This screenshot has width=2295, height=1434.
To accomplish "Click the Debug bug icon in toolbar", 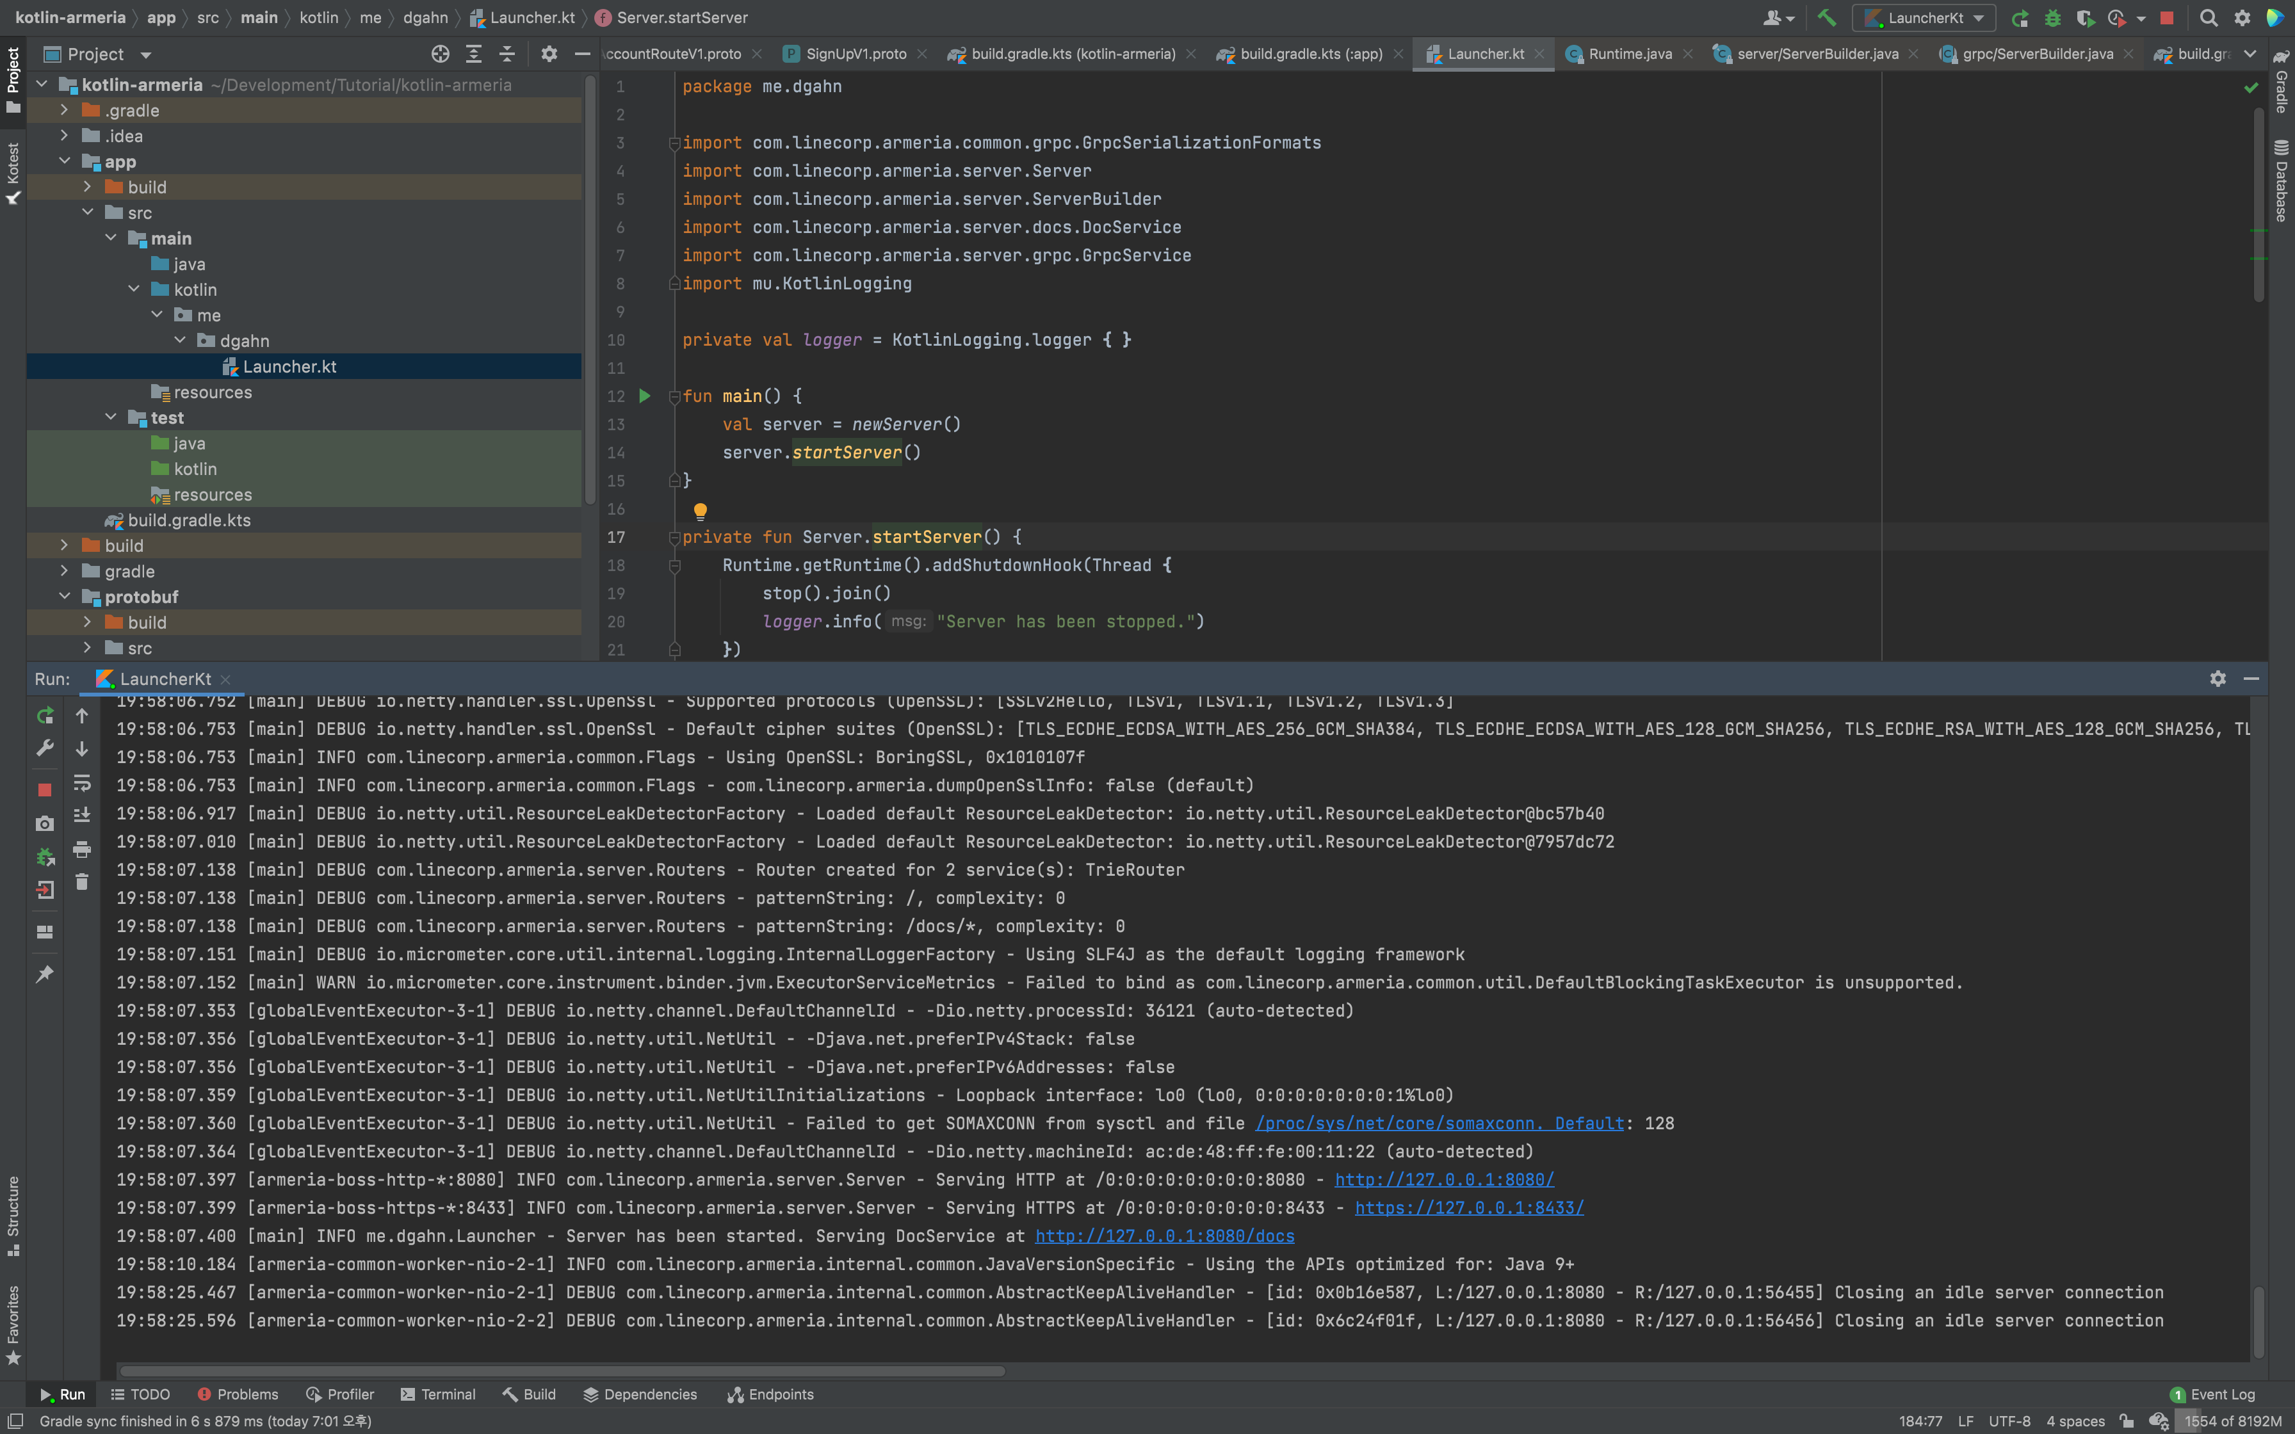I will (x=2052, y=17).
